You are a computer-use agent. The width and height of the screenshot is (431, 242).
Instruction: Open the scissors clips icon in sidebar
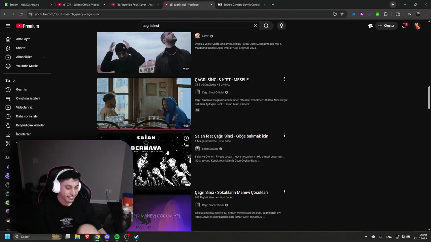(x=8, y=144)
